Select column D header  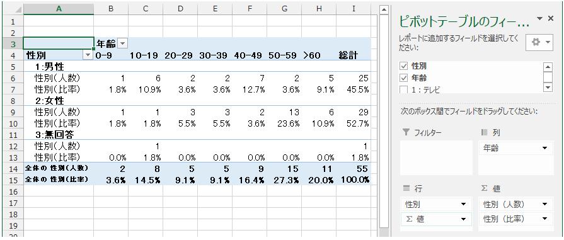coord(180,9)
